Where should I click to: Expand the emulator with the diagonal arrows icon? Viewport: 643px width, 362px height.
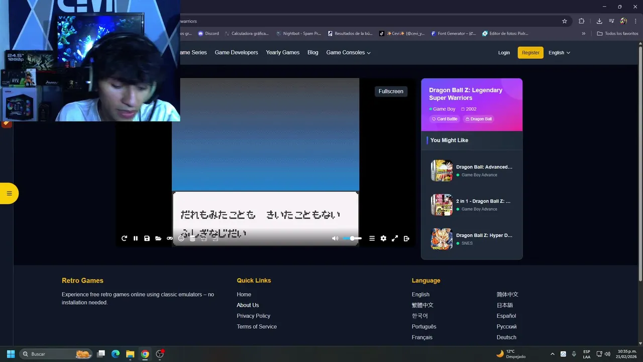point(395,238)
